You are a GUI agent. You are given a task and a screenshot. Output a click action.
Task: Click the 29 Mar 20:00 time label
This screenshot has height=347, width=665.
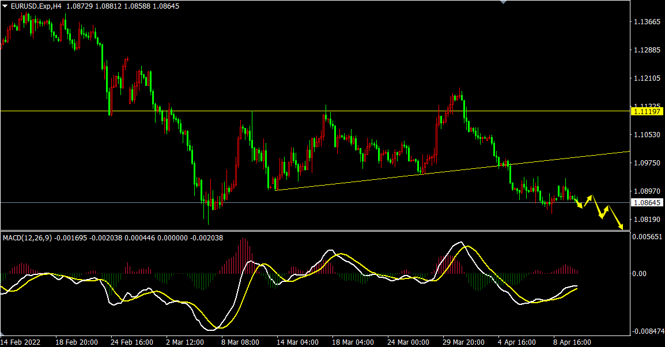coord(463,342)
